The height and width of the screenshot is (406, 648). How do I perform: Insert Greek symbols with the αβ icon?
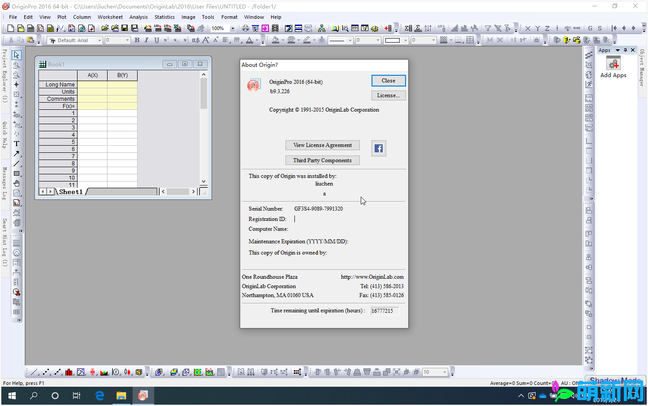(x=196, y=40)
